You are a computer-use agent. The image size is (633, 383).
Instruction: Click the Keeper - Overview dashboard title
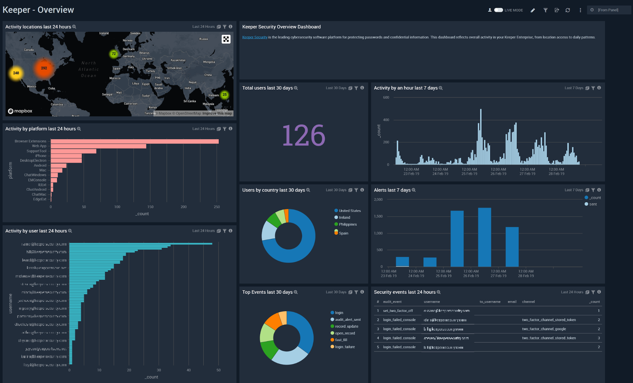[38, 10]
